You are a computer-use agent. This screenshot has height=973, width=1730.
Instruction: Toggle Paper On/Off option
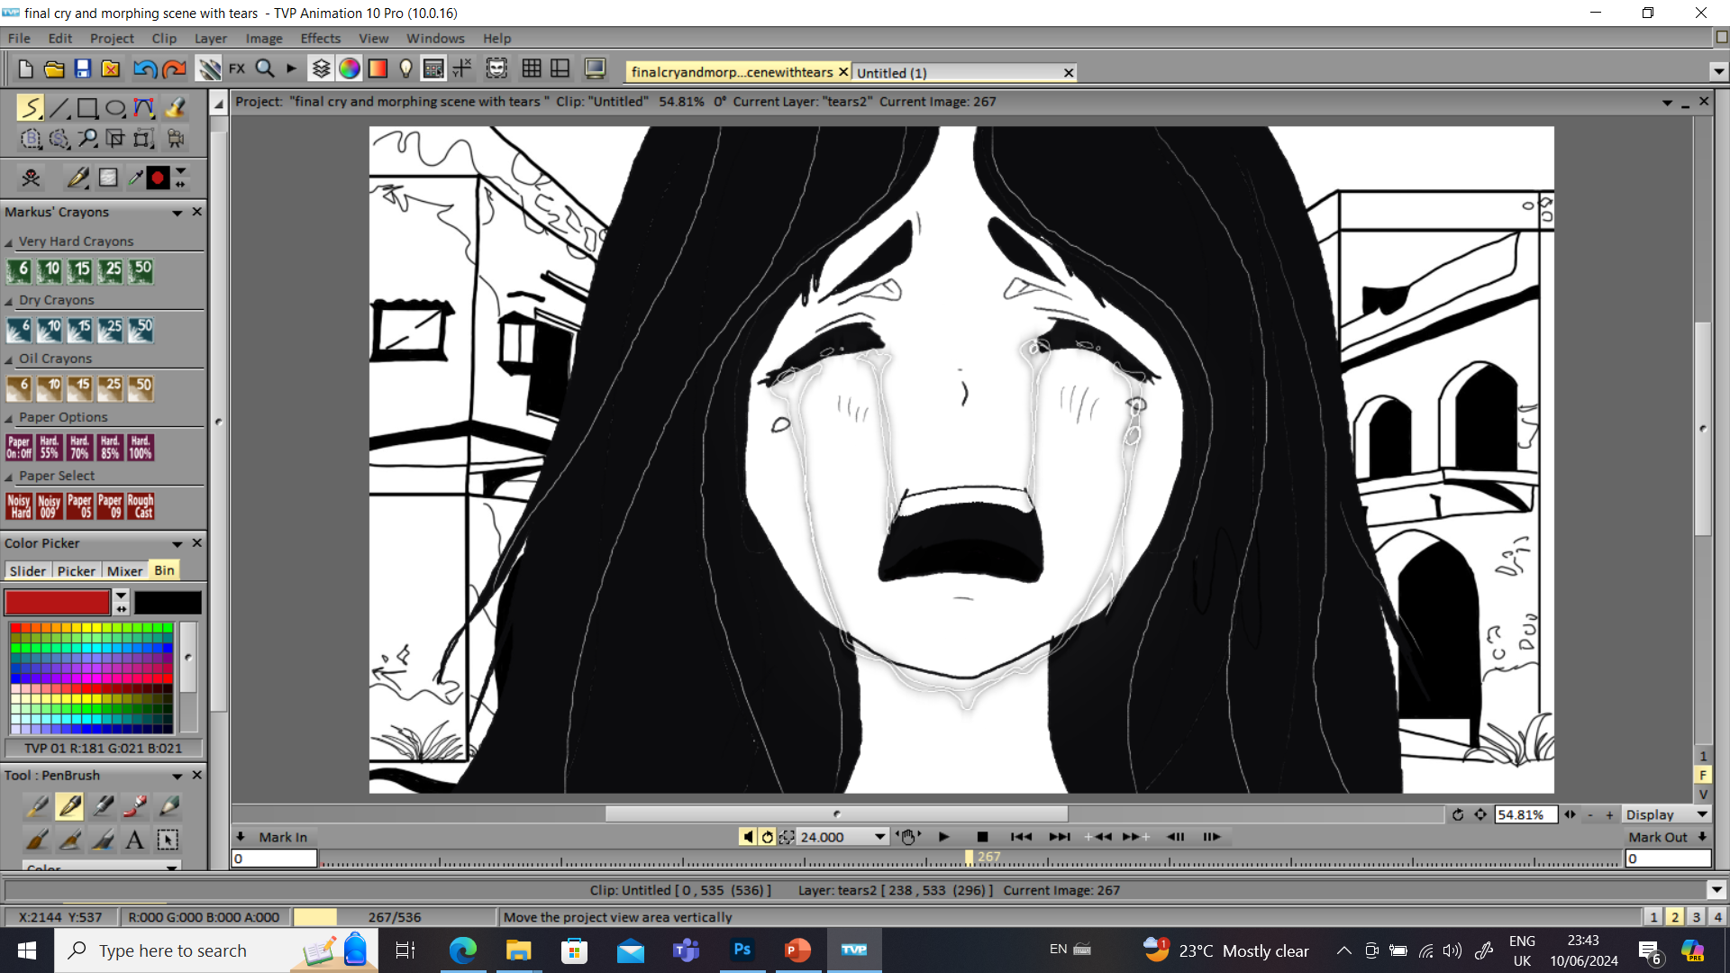(19, 448)
